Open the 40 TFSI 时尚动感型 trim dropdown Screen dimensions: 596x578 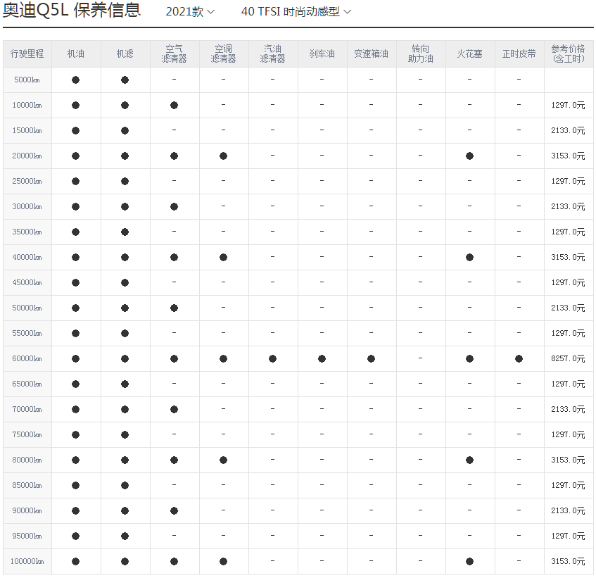point(296,12)
